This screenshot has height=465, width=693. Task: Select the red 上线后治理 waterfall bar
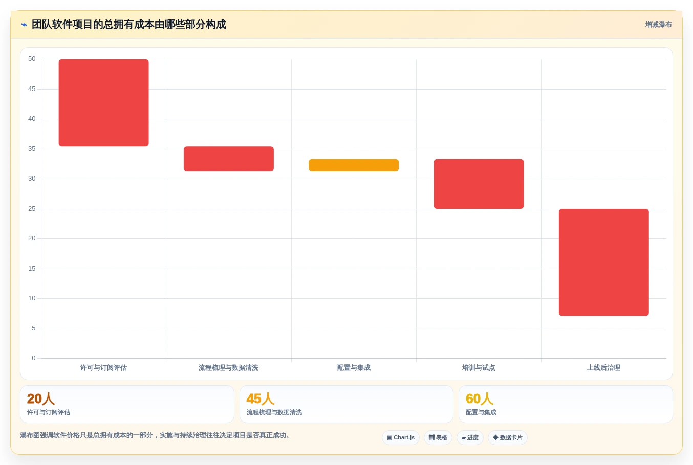(604, 262)
